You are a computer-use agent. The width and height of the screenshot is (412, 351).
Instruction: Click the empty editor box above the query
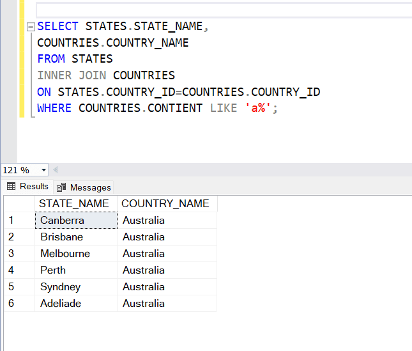pos(224,10)
